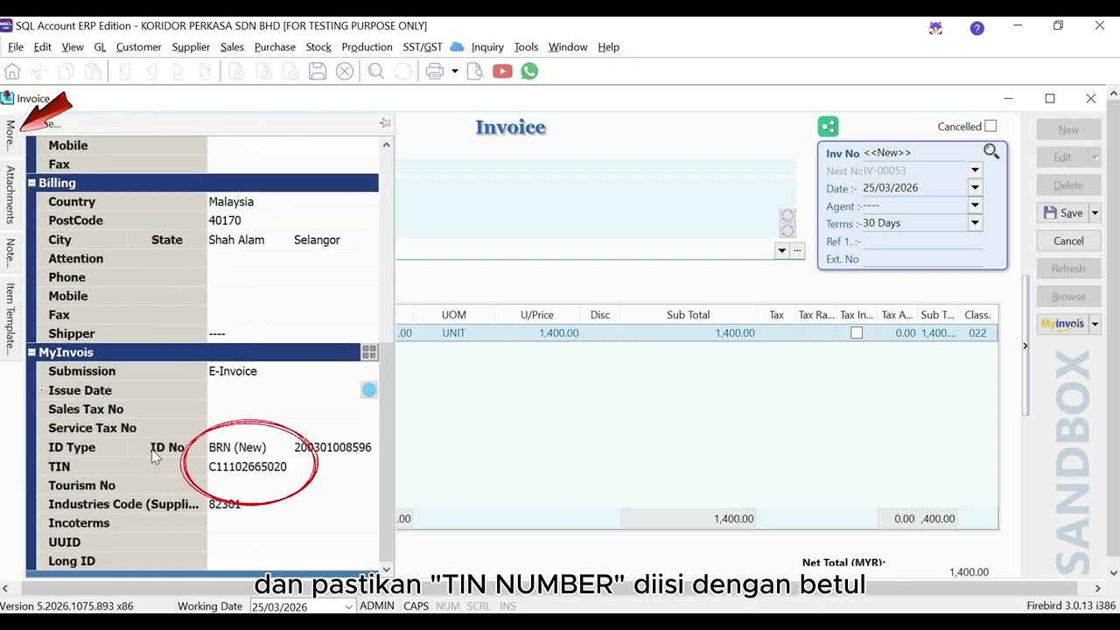Open the print dropdown arrow
The width and height of the screenshot is (1120, 630).
pos(454,72)
